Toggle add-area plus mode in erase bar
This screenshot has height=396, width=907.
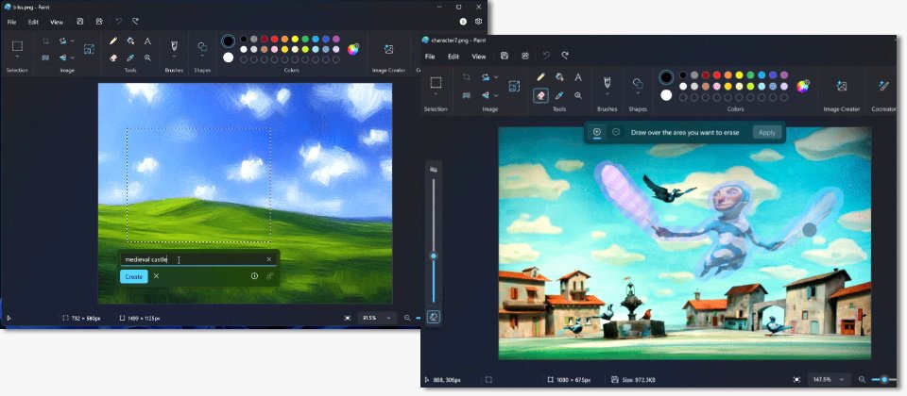click(x=597, y=132)
